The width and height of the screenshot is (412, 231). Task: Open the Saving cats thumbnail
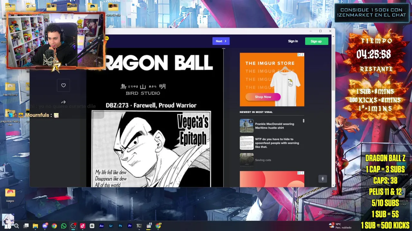[x=247, y=159]
